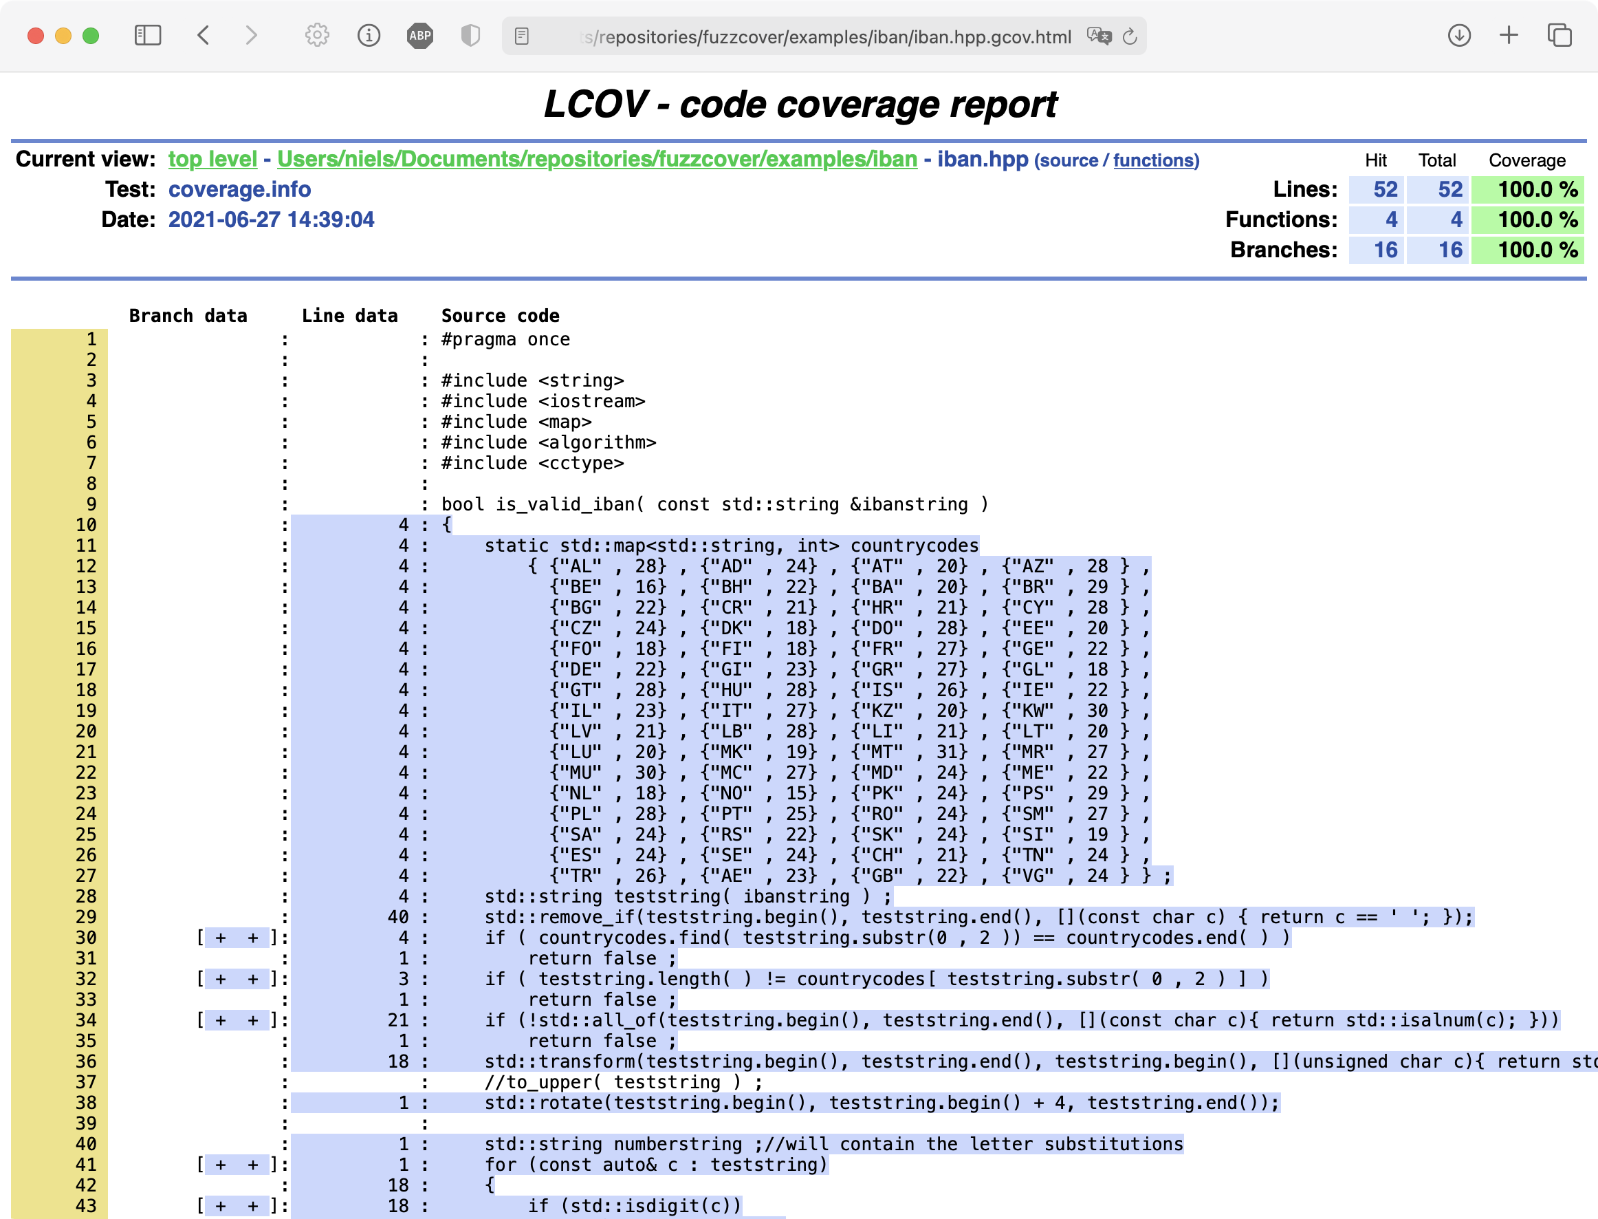Open the info circle extension

pos(369,36)
